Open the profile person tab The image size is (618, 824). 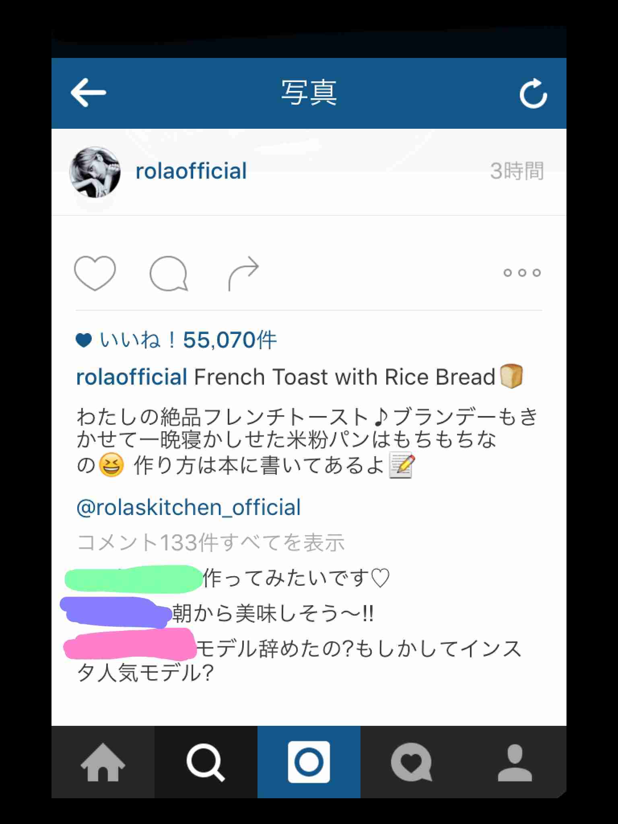pos(515,762)
